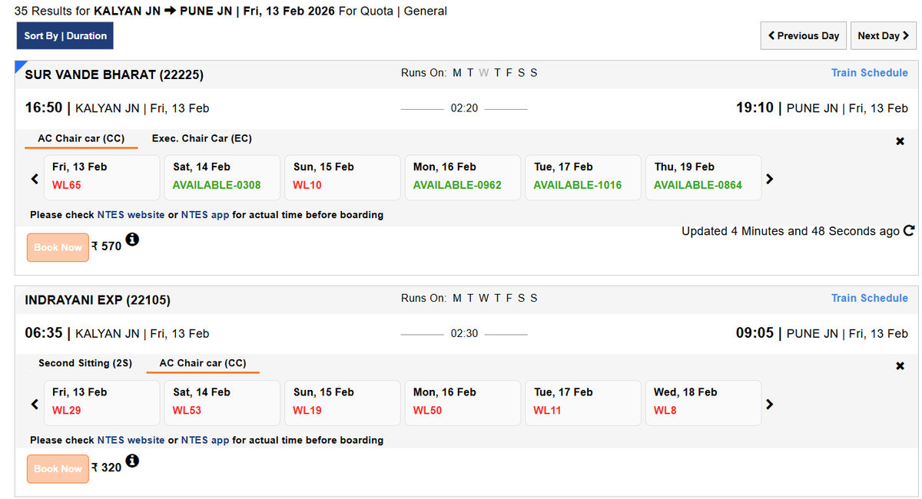Select AC Chair car tab for Indrayani Exp
Image resolution: width=922 pixels, height=499 pixels.
pos(203,363)
